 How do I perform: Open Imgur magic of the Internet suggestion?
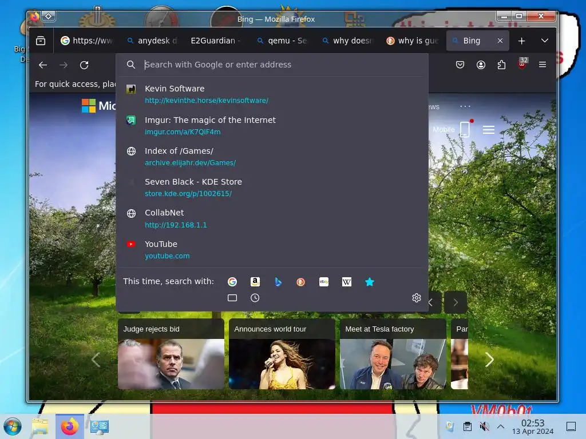pyautogui.click(x=272, y=125)
